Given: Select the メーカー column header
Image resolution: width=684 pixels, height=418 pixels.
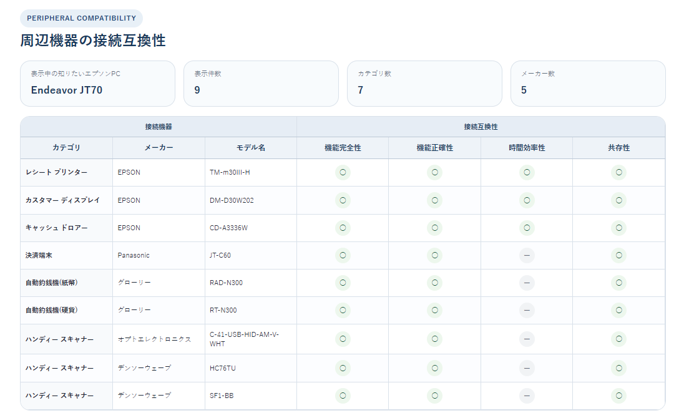Looking at the screenshot, I should [x=159, y=148].
